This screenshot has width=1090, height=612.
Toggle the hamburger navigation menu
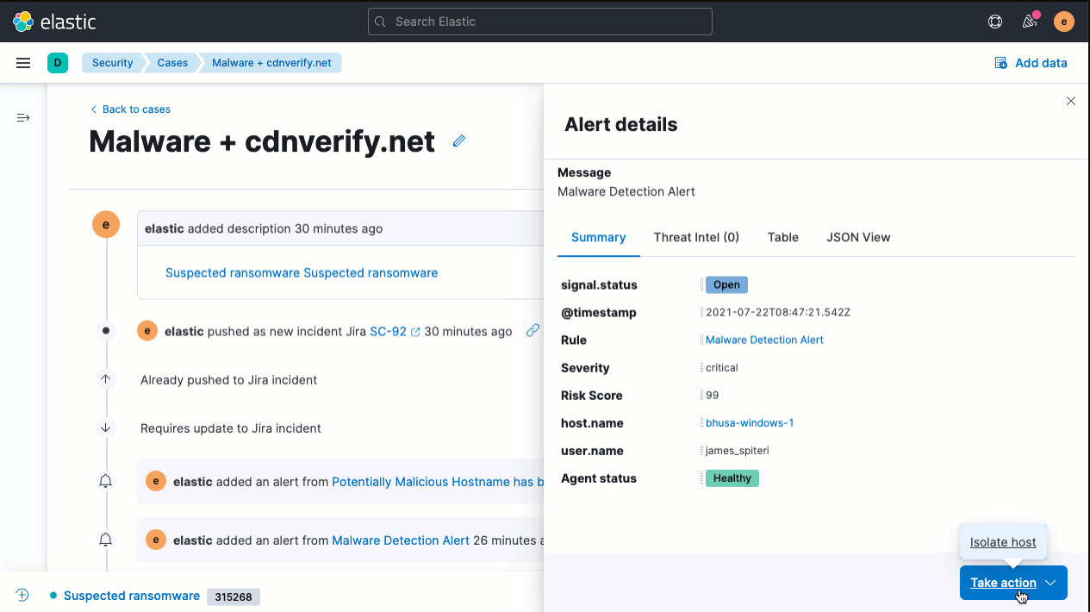(23, 63)
